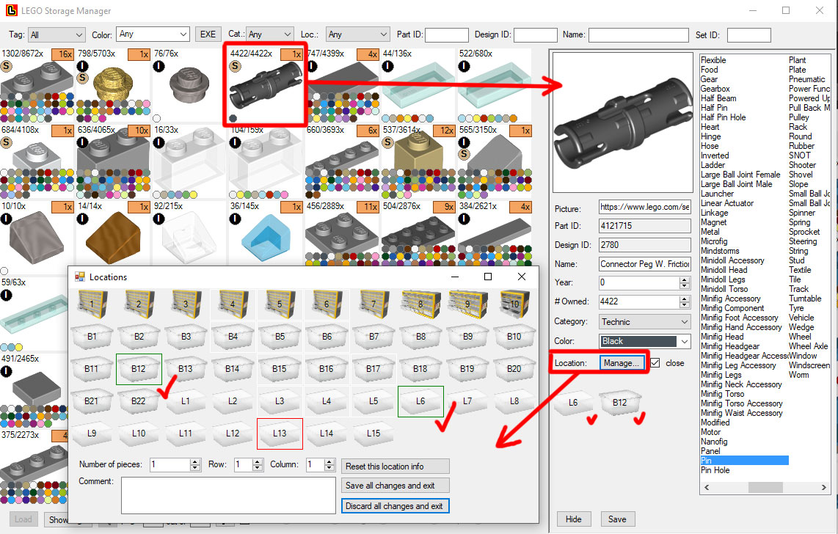Select the Gear tag in list
Viewport: 838px width, 534px height.
click(709, 79)
